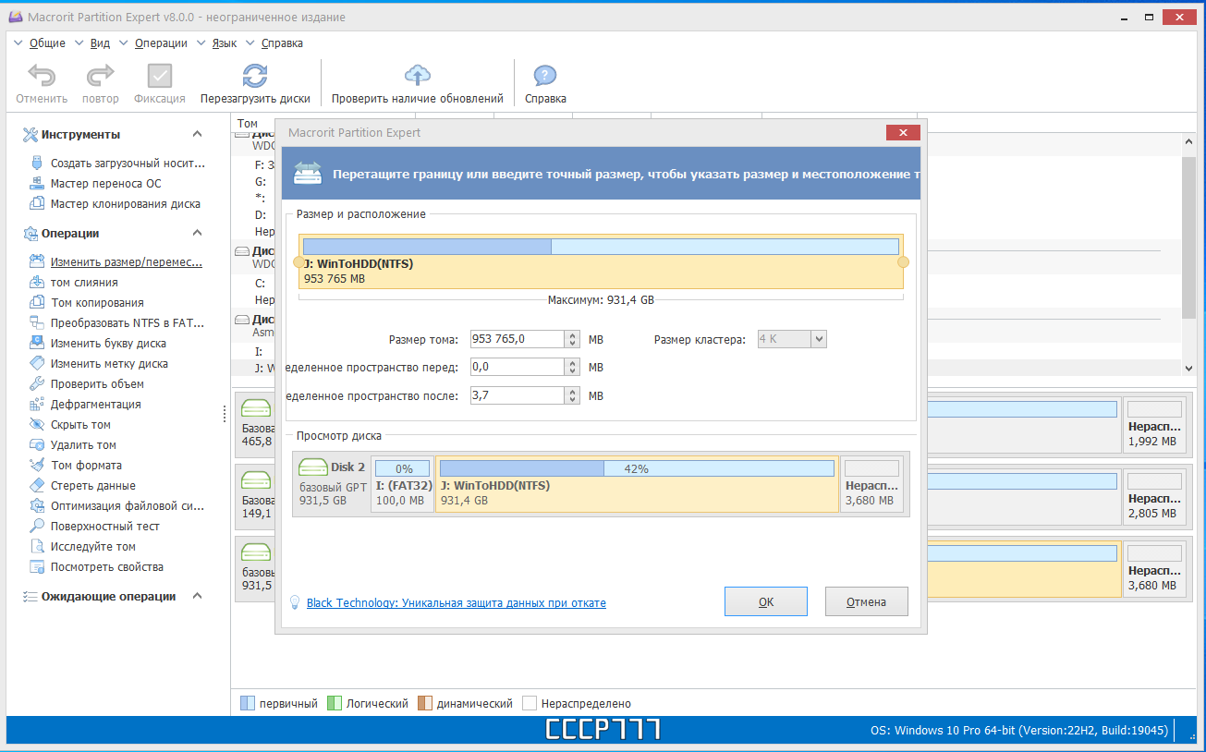Click the Размер тома size input field
The height and width of the screenshot is (752, 1206).
pyautogui.click(x=518, y=339)
